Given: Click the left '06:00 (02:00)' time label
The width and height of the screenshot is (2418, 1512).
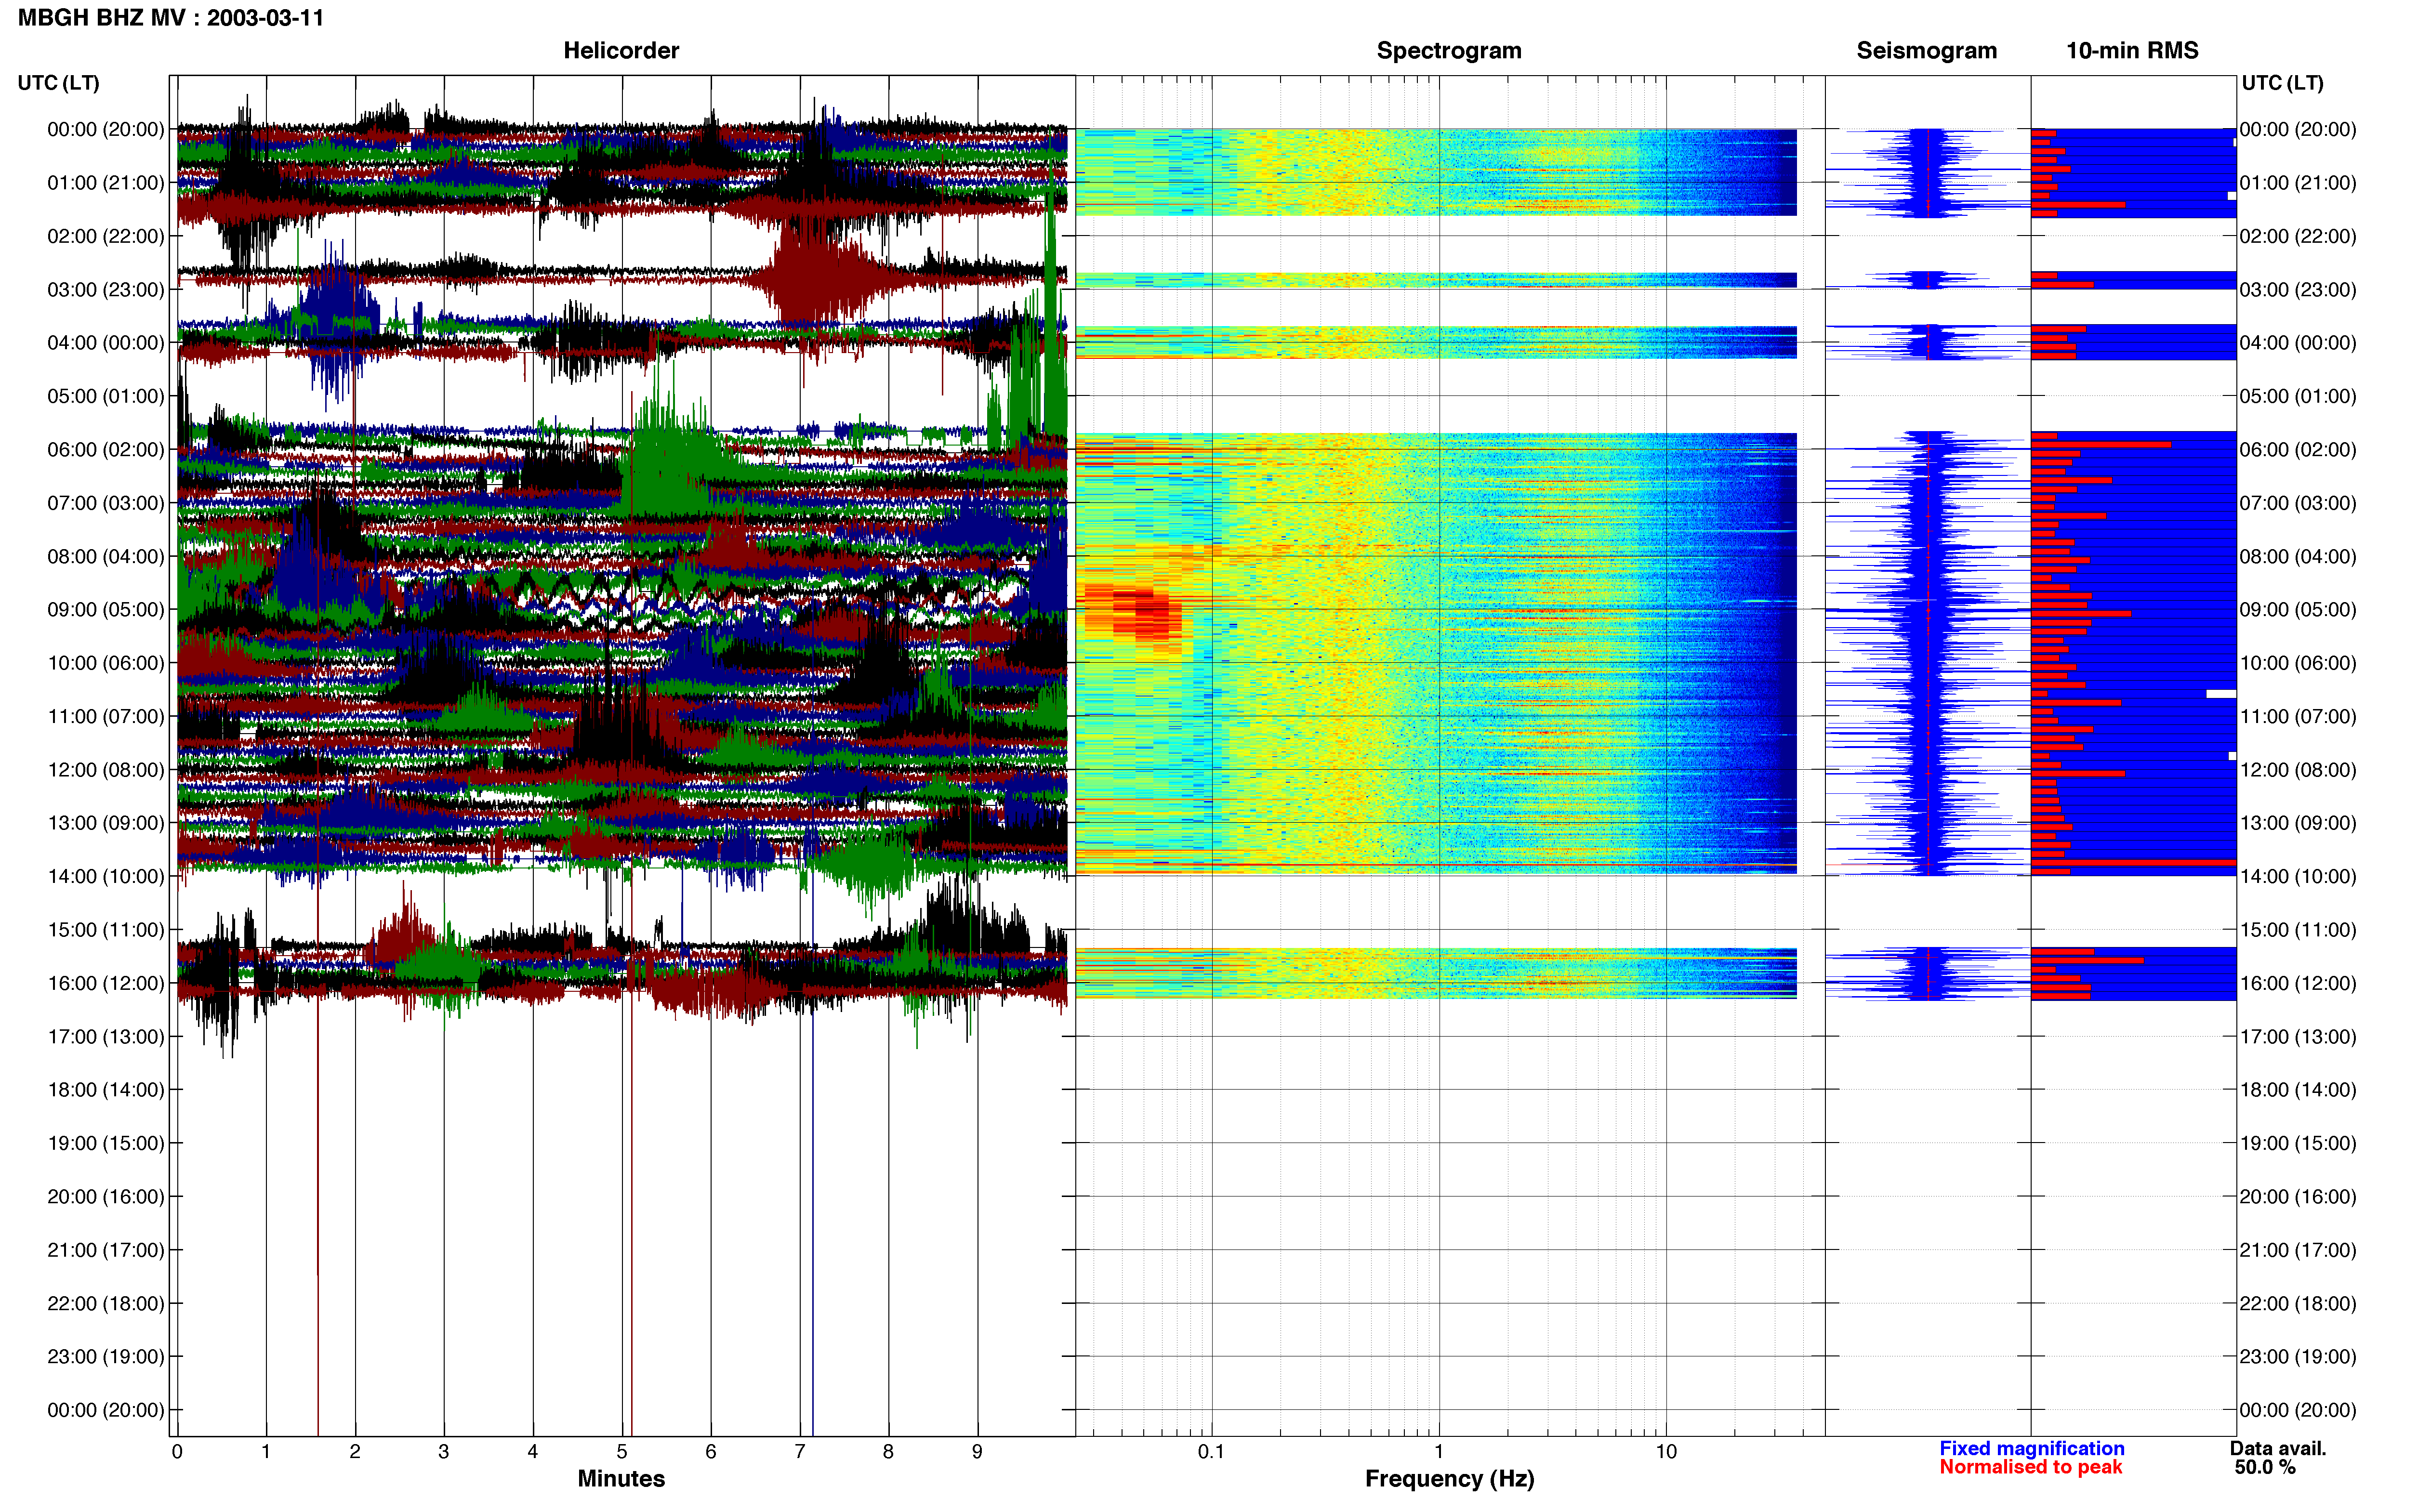Looking at the screenshot, I should click(106, 449).
